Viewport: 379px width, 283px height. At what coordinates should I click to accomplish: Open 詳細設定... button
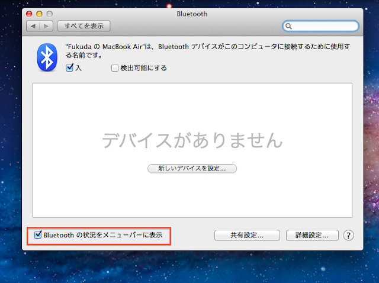(x=312, y=235)
